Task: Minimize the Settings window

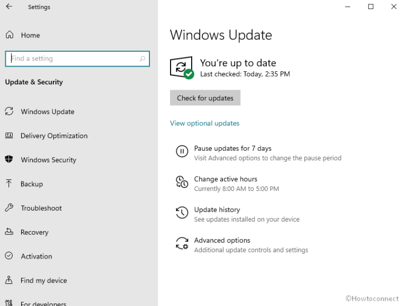Action: click(347, 7)
